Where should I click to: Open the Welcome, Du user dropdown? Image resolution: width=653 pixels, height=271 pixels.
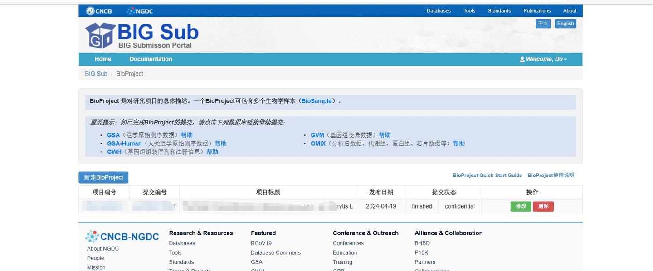coord(543,59)
